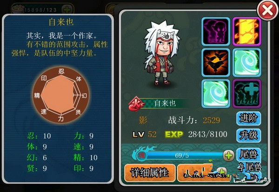
Task: Open 详细属性 detailed attributes
Action: (x=150, y=173)
